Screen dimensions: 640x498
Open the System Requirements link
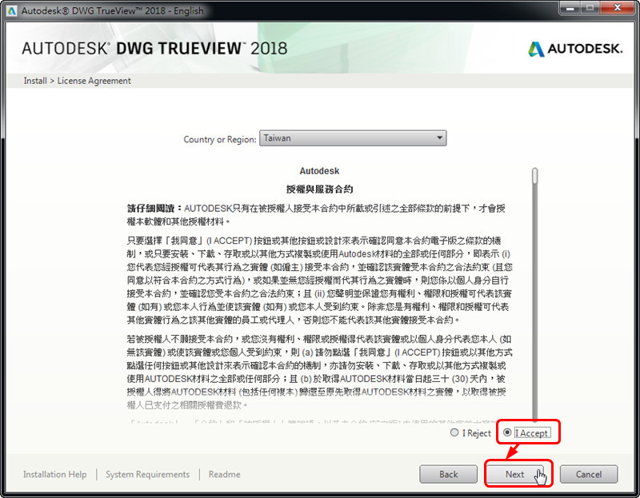147,474
